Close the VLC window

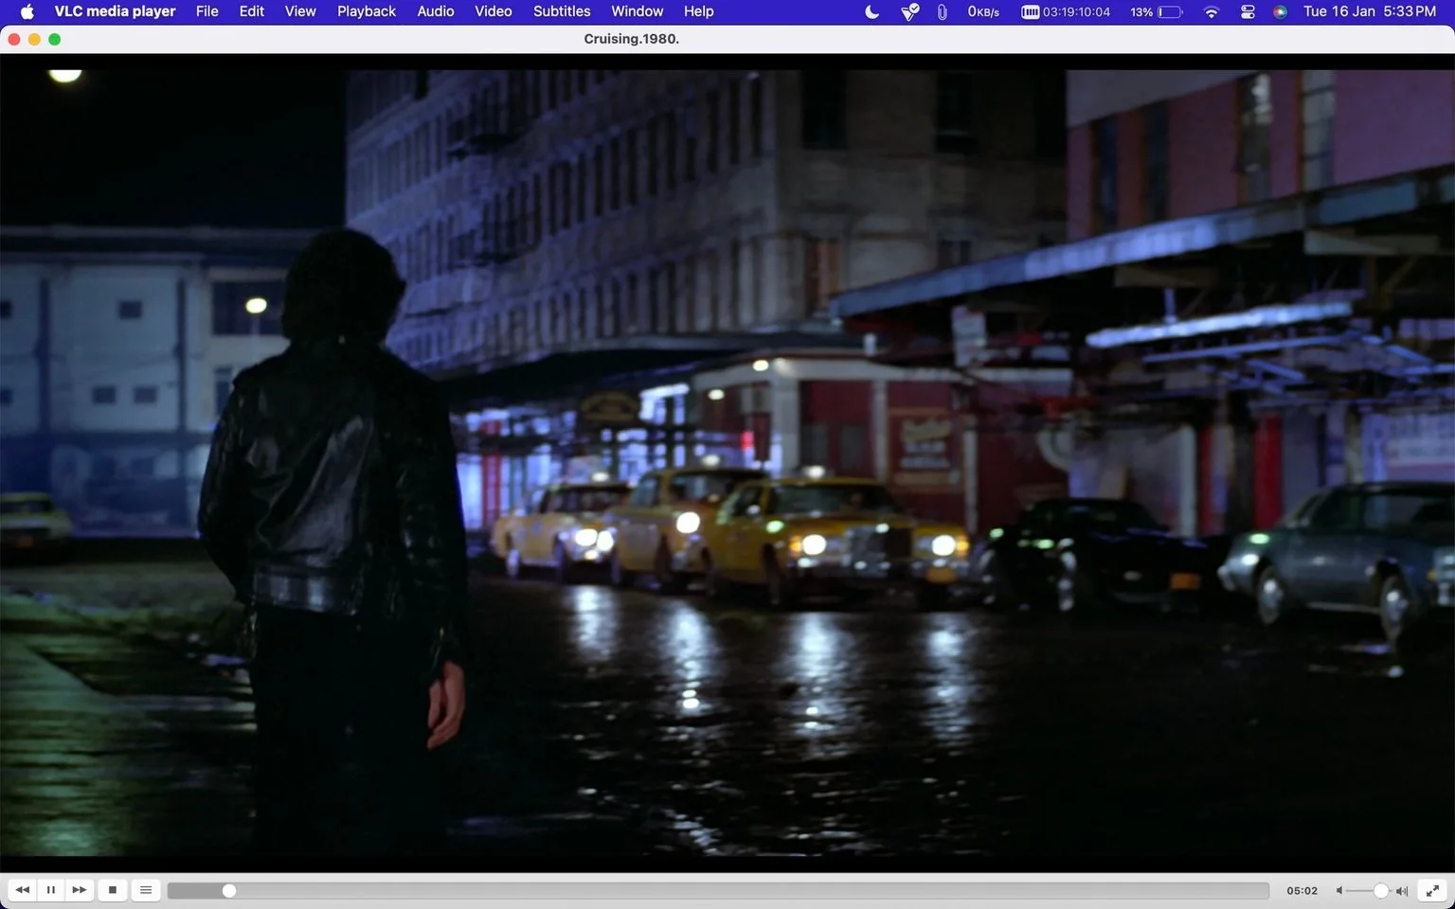coord(13,39)
